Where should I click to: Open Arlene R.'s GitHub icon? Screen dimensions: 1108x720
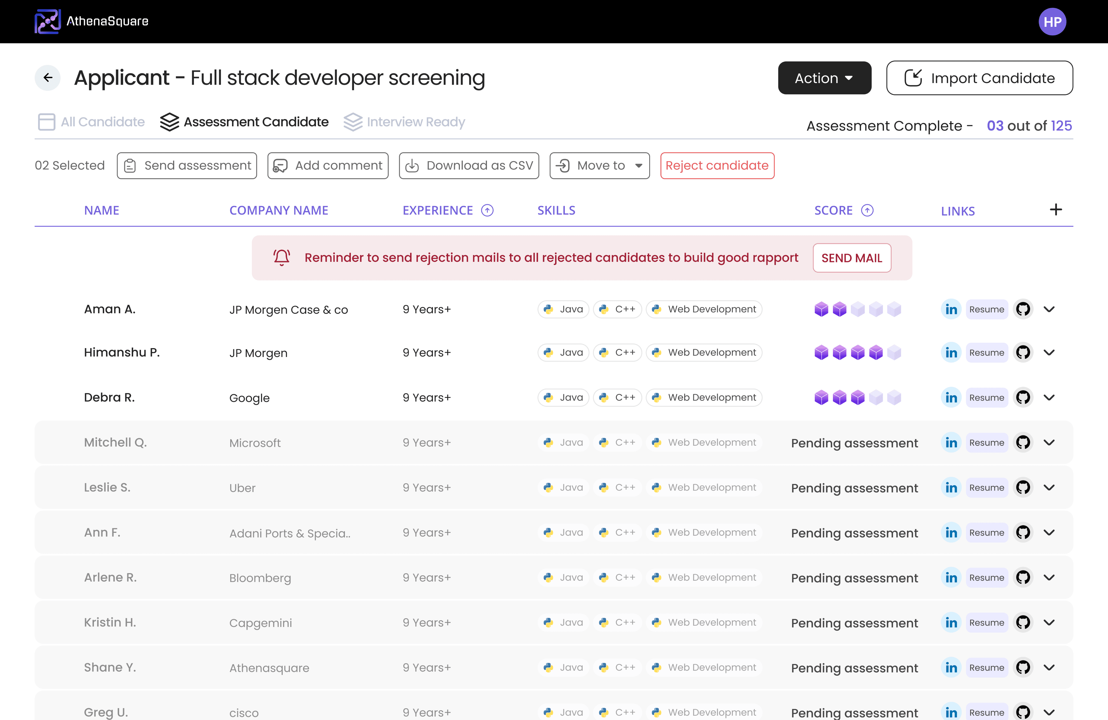(1023, 577)
